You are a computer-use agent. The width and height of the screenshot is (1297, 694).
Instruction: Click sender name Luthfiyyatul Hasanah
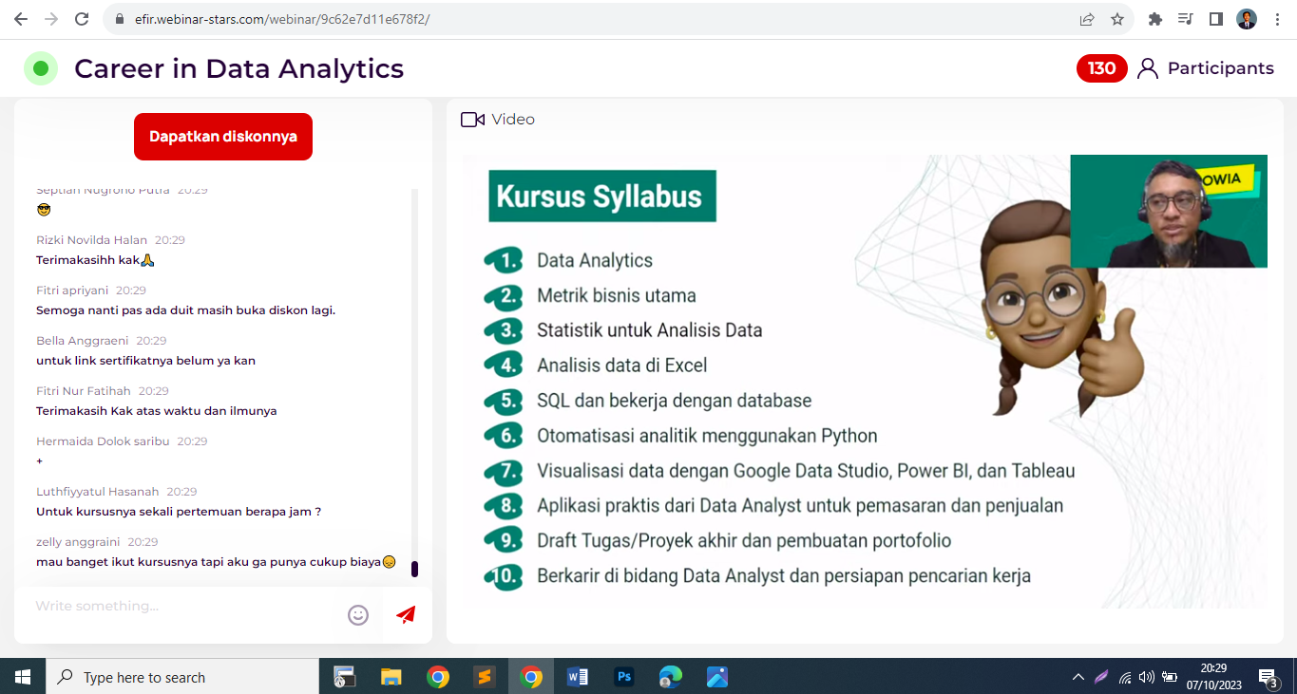click(98, 492)
